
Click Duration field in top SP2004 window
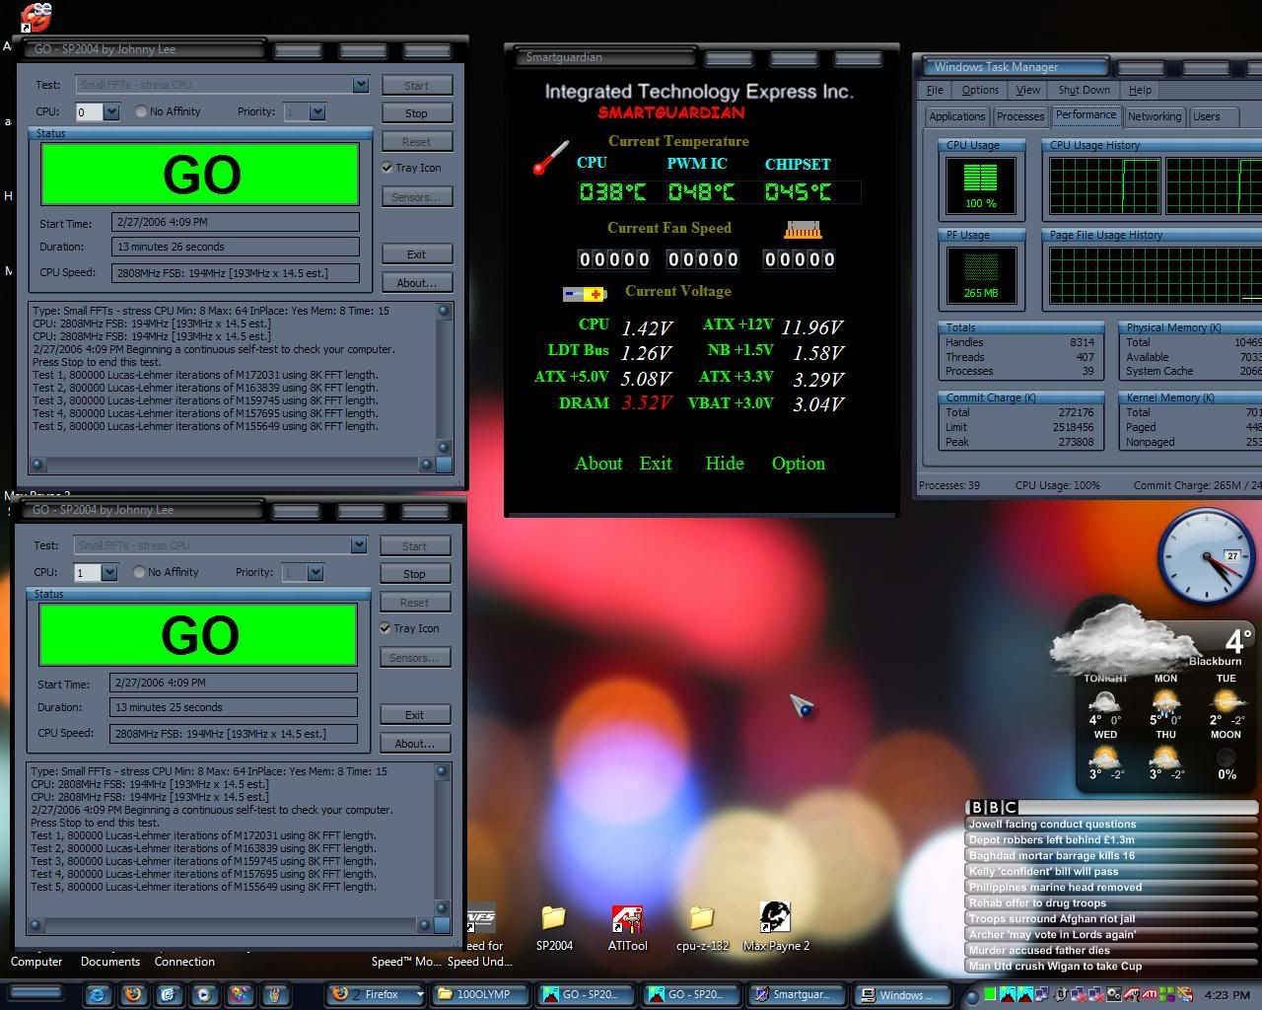click(x=235, y=247)
